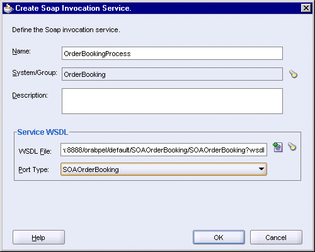
Task: Click the Description: label
Action: 30,96
